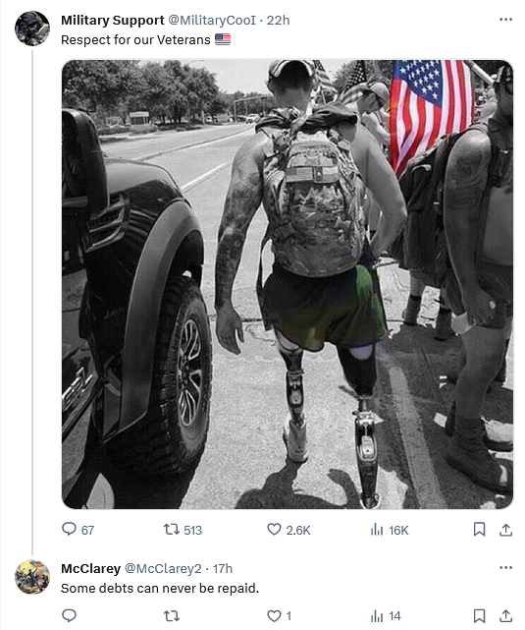The width and height of the screenshot is (525, 630).
Task: Open the @MilitaryCooI handle link
Action: tap(212, 20)
